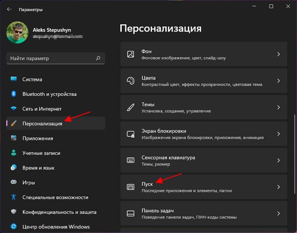Screen dimensions: 297x233
Task: Click the Персонализация page heading
Action: click(x=160, y=29)
